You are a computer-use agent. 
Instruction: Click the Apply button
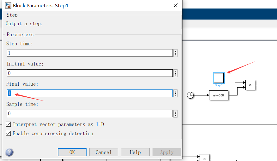point(167,152)
